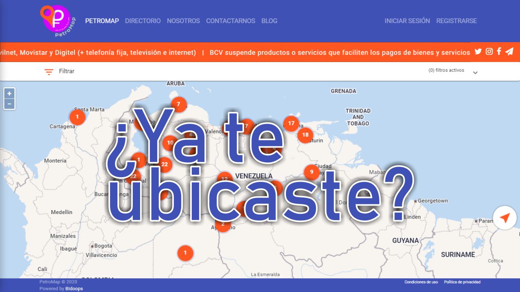Open the Instagram social link icon
This screenshot has width=520, height=292.
tap(489, 52)
